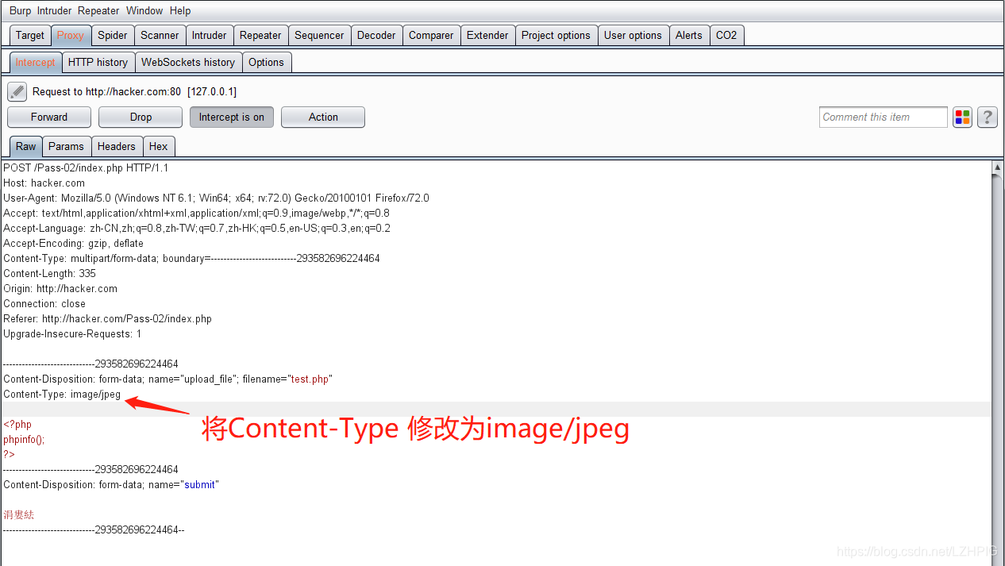Click the POST /Pass-02/index.php request line
The height and width of the screenshot is (566, 1005).
click(x=86, y=168)
